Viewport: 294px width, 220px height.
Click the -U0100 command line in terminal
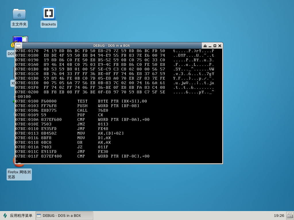point(23,97)
